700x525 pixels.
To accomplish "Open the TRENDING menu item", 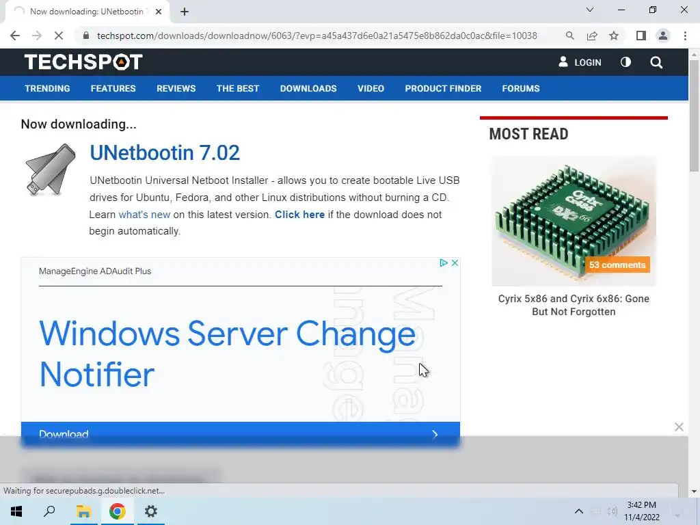I will point(47,88).
